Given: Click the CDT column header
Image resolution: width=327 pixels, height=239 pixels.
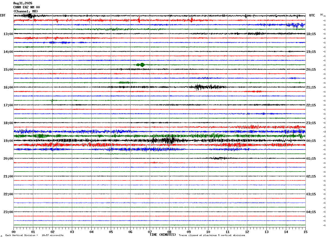Looking at the screenshot, I should pyautogui.click(x=3, y=15).
